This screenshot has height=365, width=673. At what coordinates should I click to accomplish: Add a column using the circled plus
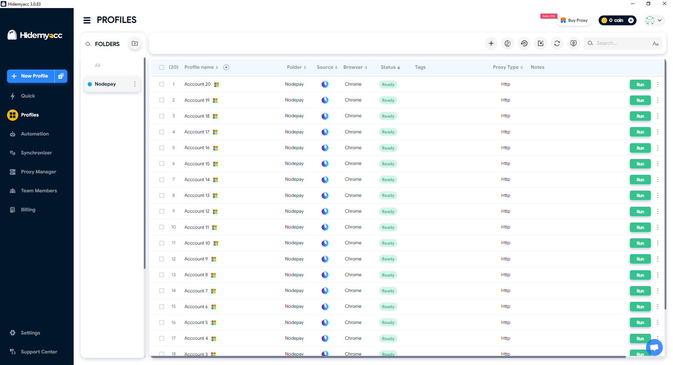[x=226, y=67]
